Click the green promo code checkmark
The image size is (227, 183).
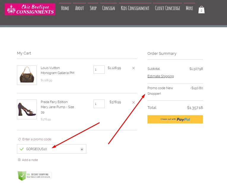tap(22, 149)
